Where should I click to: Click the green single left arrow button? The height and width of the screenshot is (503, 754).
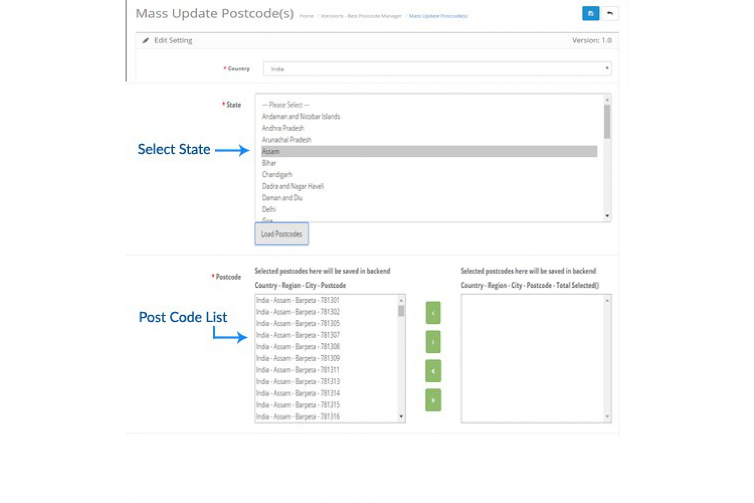(433, 313)
